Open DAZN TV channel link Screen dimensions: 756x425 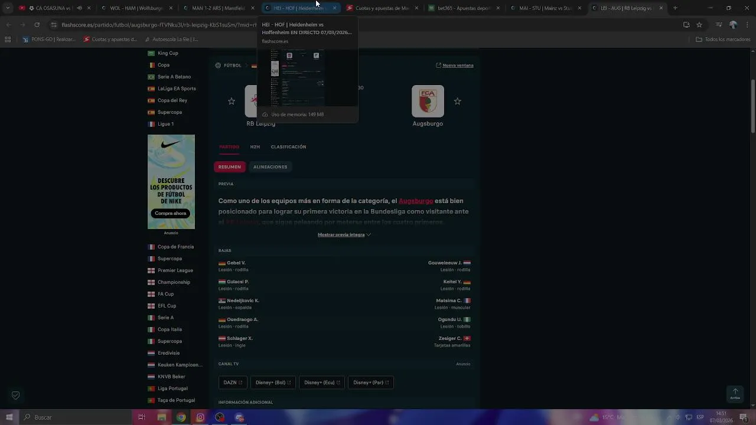(x=233, y=382)
